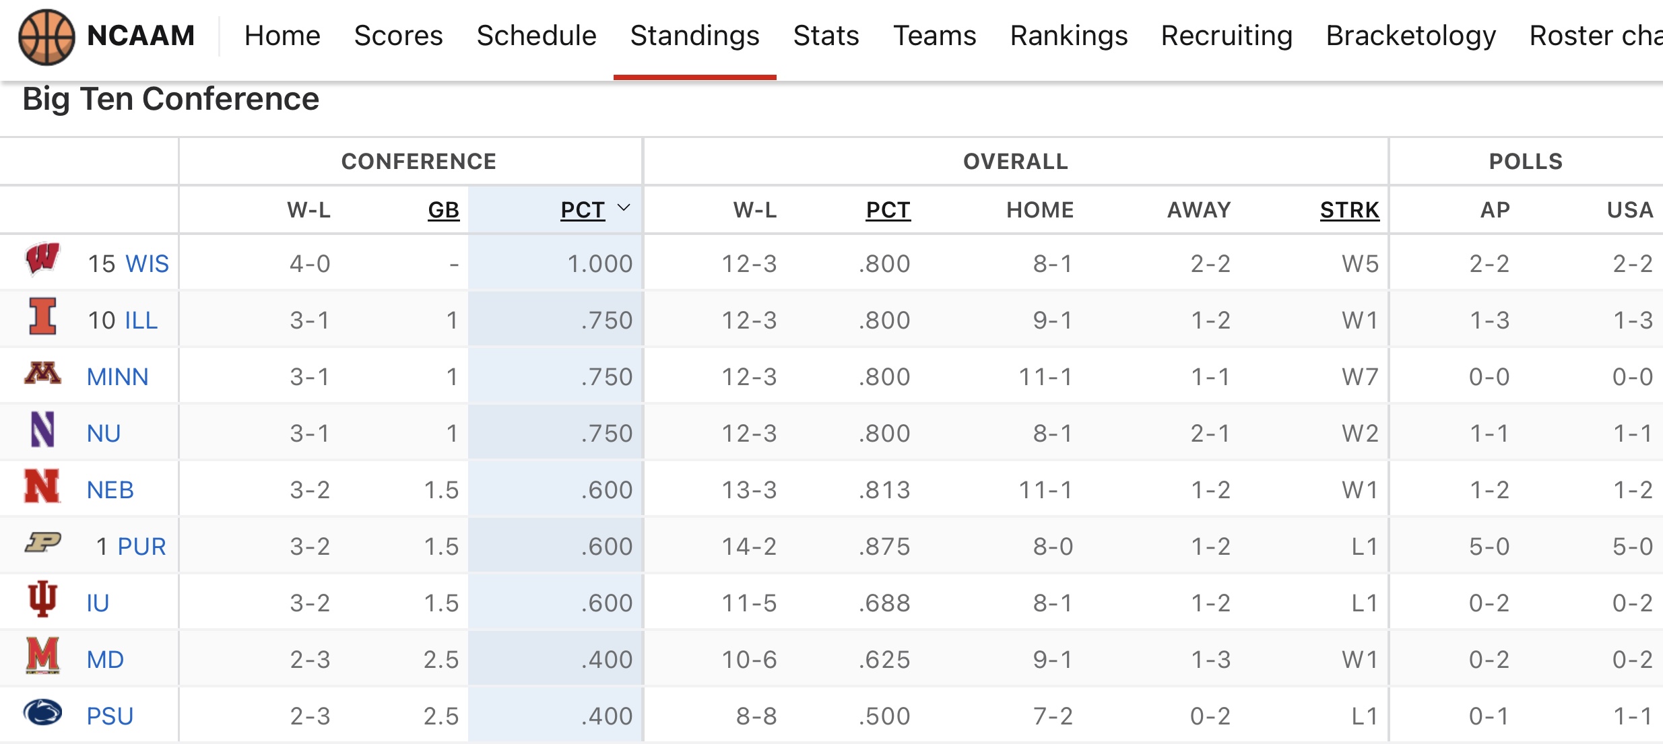This screenshot has width=1663, height=744.
Task: Click the Northwestern team logo
Action: point(42,430)
